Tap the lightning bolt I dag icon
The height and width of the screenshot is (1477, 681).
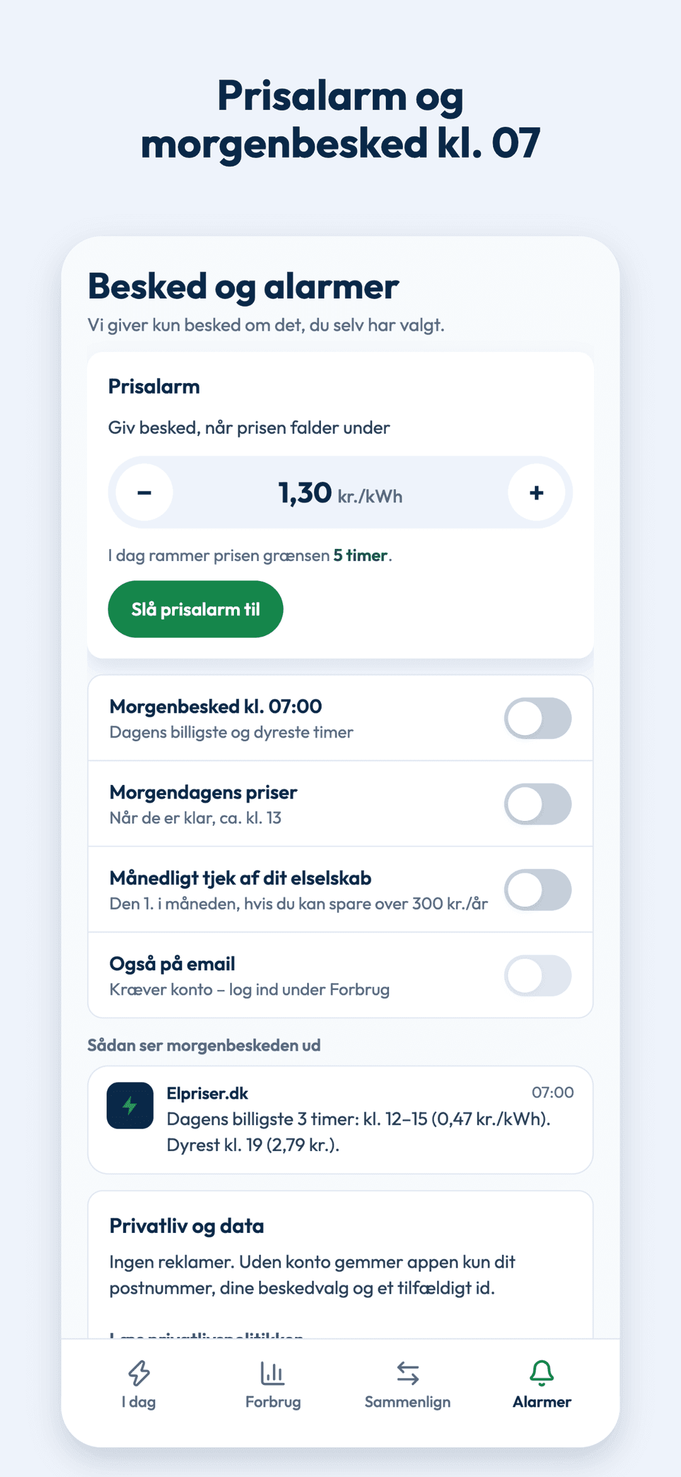click(x=139, y=1373)
